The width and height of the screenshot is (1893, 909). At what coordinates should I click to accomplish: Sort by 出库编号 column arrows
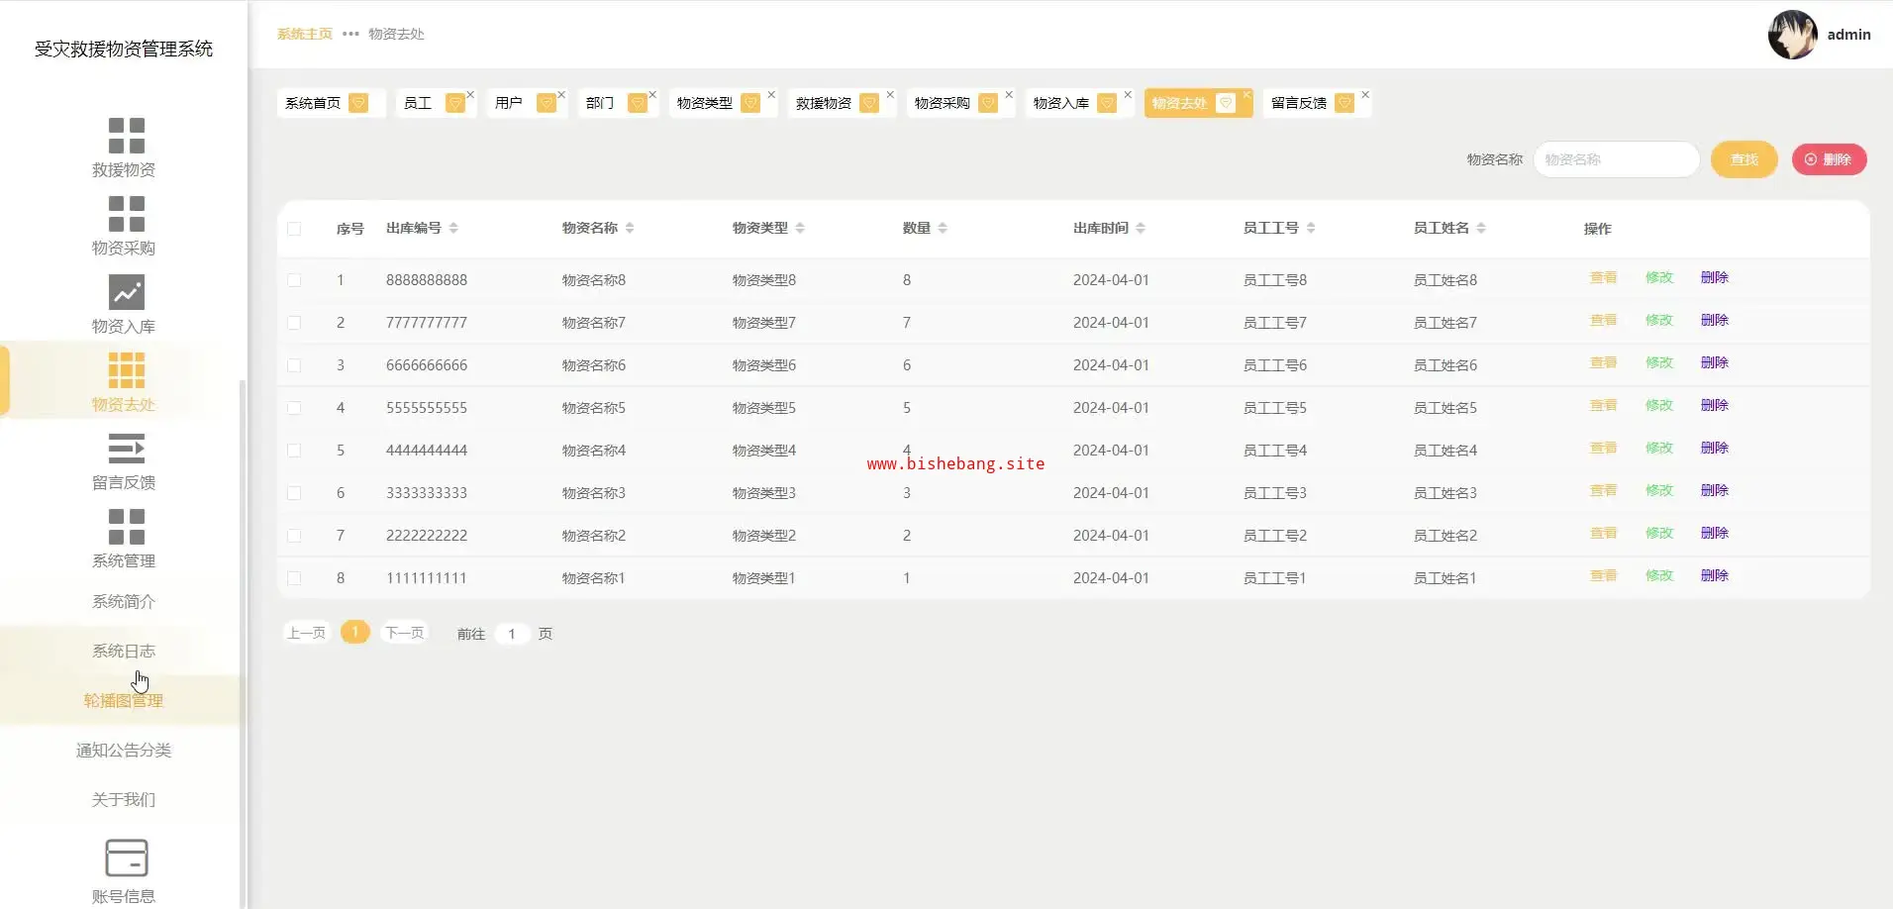[453, 228]
